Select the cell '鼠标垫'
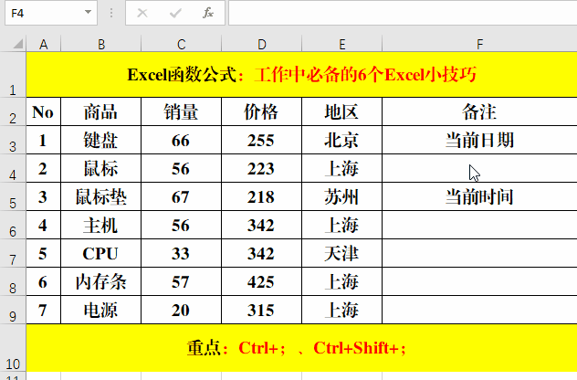The height and width of the screenshot is (380, 577). (100, 196)
